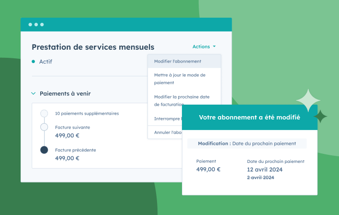Image resolution: width=339 pixels, height=215 pixels.
Task: Click the green Actif status dot
Action: pyautogui.click(x=34, y=62)
